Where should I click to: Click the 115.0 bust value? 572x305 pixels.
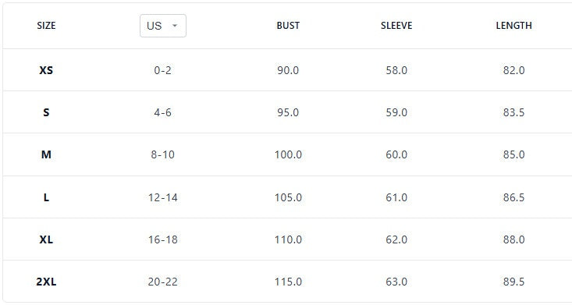[288, 282]
